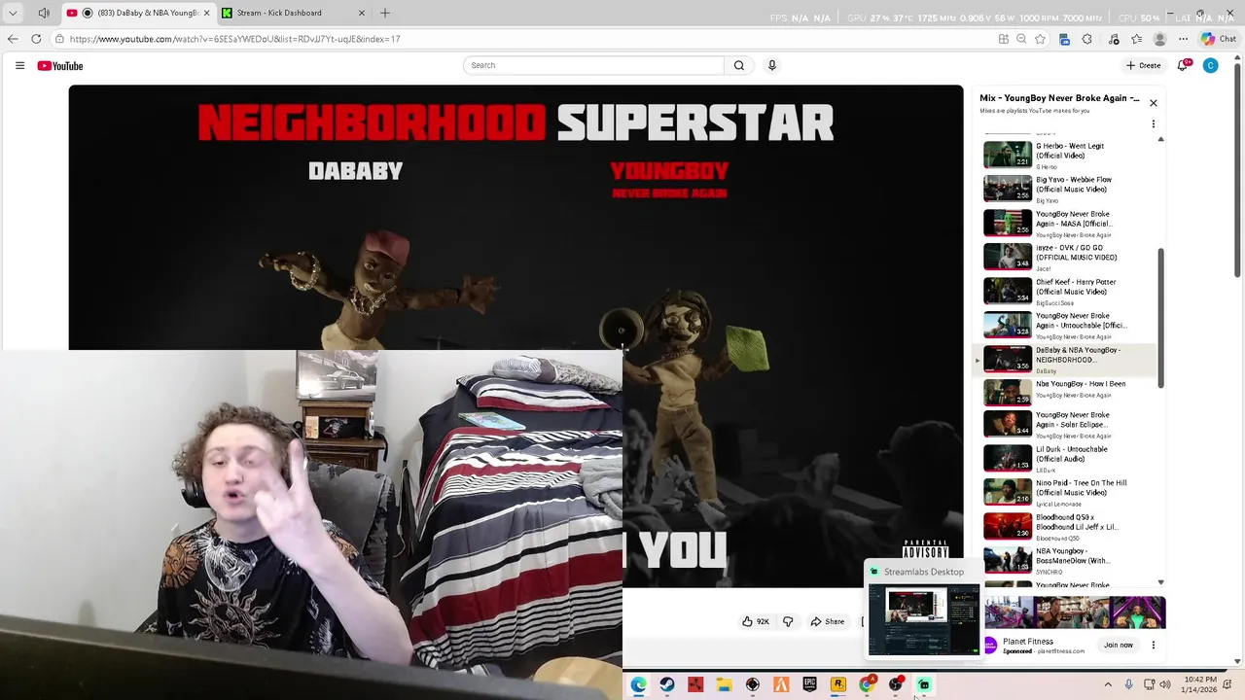Open the tab actions dropdown chevron
Viewport: 1245px width, 700px height.
point(13,13)
